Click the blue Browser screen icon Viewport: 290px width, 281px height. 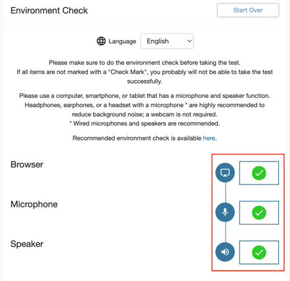point(225,173)
